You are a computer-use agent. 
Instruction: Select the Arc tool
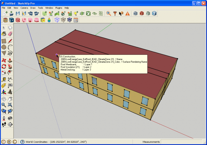[x=10, y=47]
